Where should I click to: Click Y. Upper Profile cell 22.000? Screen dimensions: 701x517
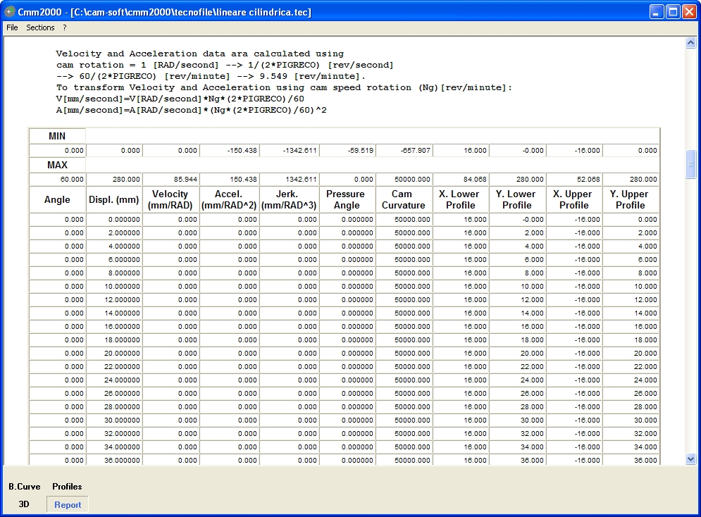631,367
